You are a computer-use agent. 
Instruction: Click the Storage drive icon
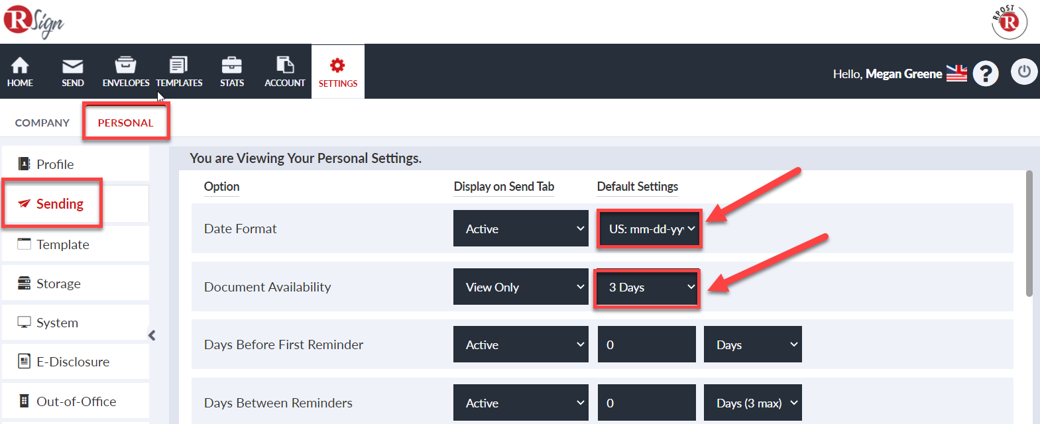point(25,283)
